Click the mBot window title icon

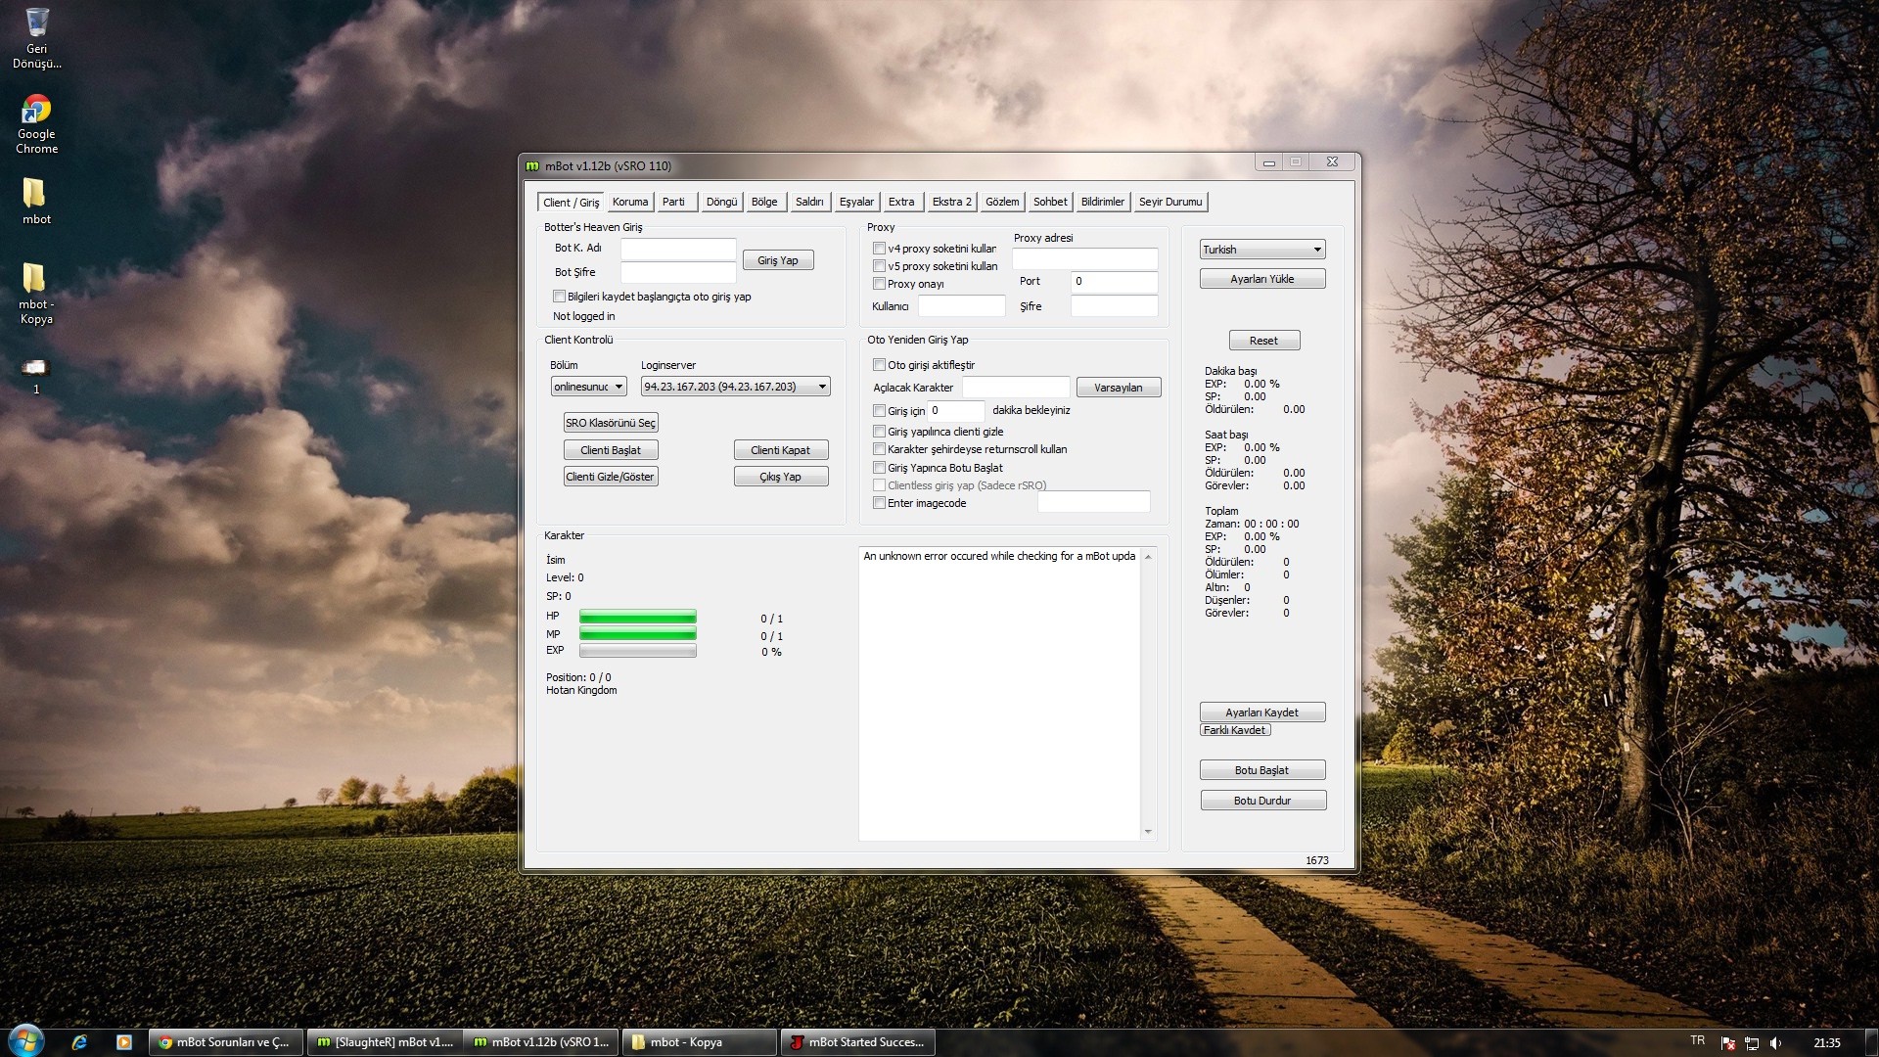[x=532, y=166]
